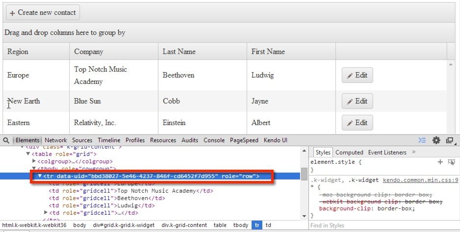
Task: Switch to the Computed sidebar tab
Action: pos(349,153)
